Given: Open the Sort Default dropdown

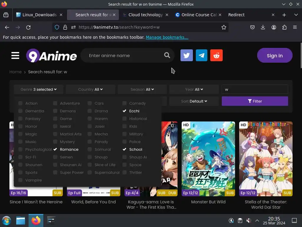Looking at the screenshot, I should coord(194,101).
